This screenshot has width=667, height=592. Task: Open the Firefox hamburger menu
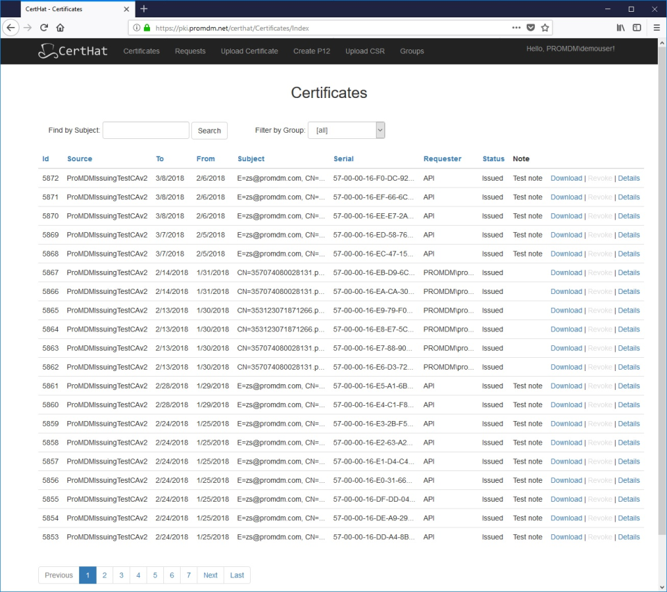tap(656, 29)
